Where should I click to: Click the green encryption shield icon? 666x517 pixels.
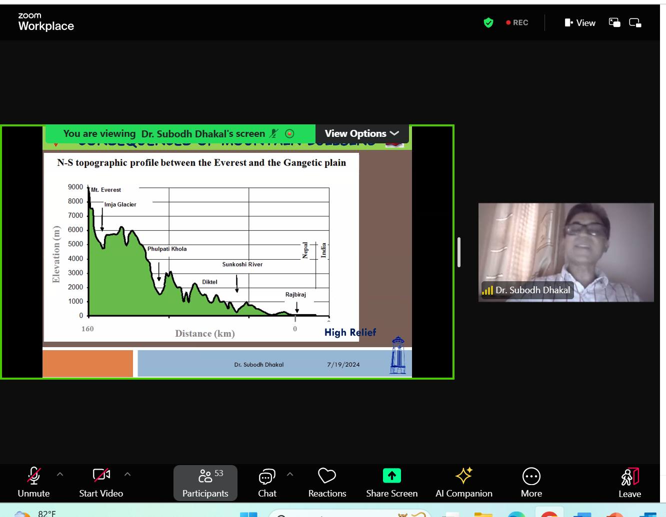click(488, 23)
